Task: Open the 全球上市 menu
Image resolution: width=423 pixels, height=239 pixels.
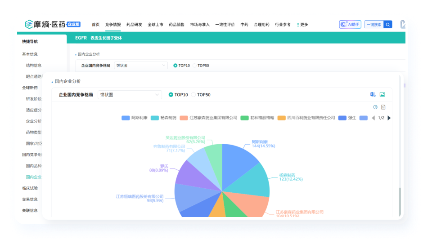Action: pyautogui.click(x=155, y=25)
